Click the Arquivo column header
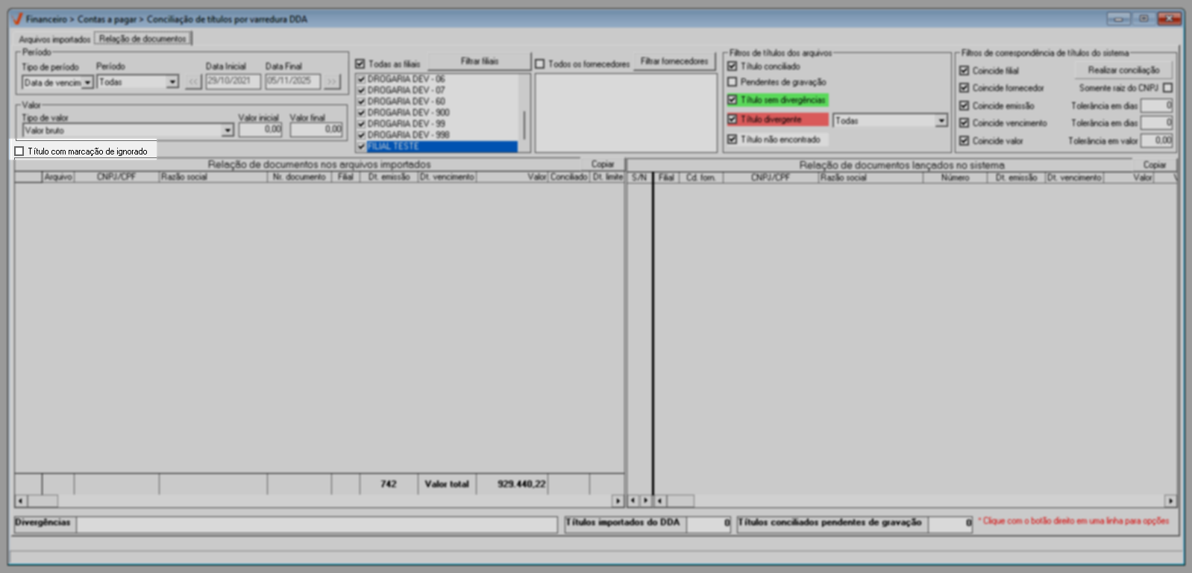This screenshot has height=573, width=1192. [57, 178]
